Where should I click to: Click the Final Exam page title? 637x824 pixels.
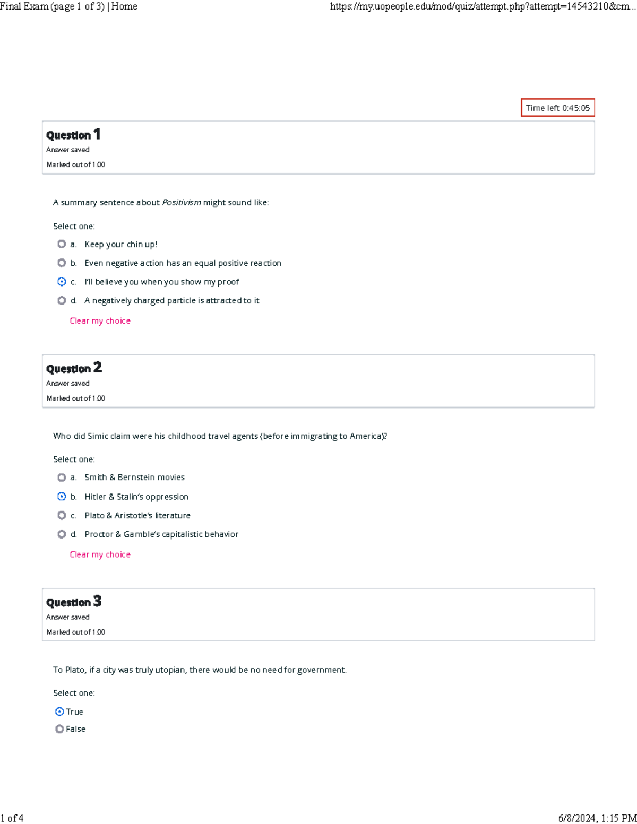coord(69,6)
